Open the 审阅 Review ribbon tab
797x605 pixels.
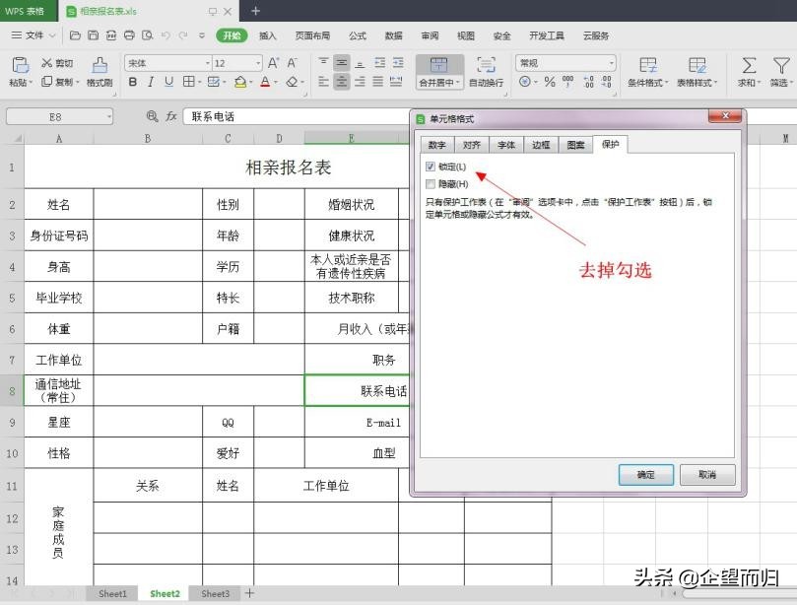point(430,35)
